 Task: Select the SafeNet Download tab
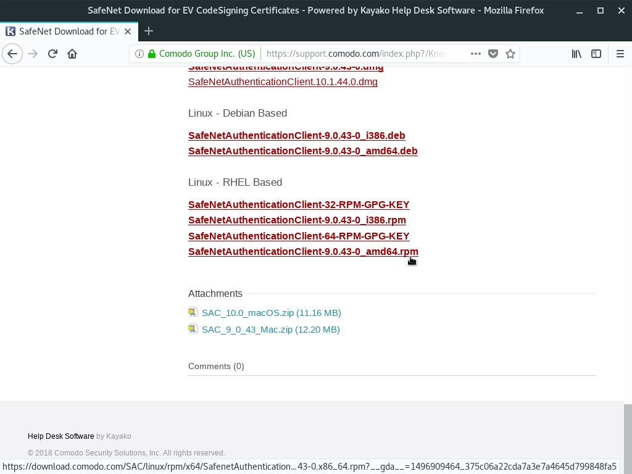69,31
